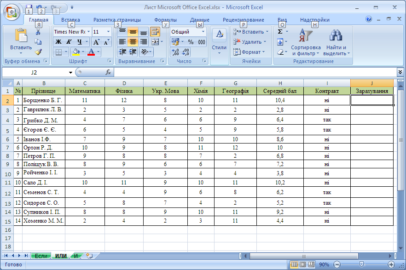This screenshot has width=406, height=270.
Task: Activate the Format Painter brush
Action: click(38, 52)
